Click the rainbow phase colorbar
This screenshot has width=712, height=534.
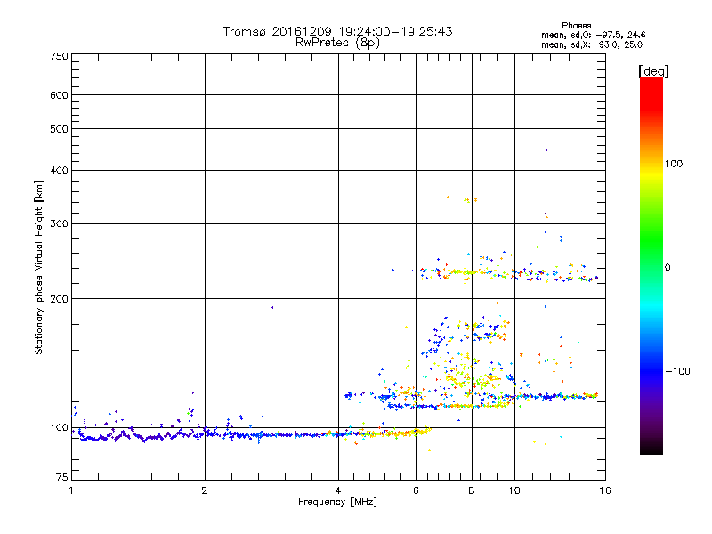pos(651,265)
